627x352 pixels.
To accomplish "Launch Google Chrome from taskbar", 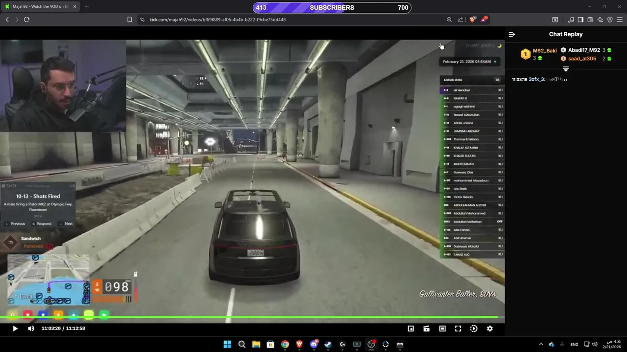I will [285, 344].
